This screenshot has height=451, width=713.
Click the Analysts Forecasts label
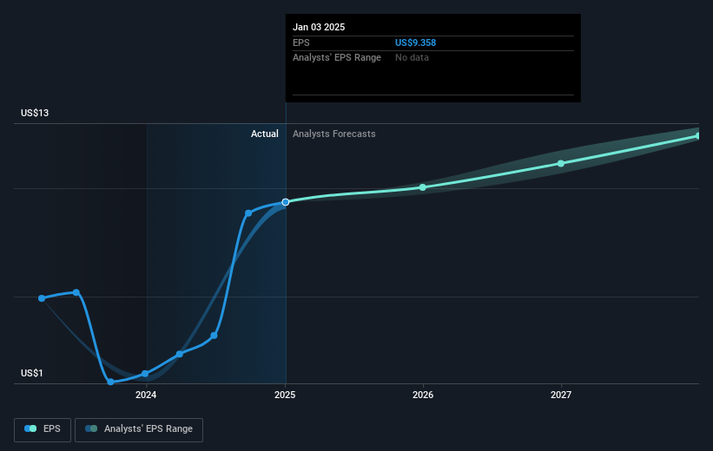[333, 134]
